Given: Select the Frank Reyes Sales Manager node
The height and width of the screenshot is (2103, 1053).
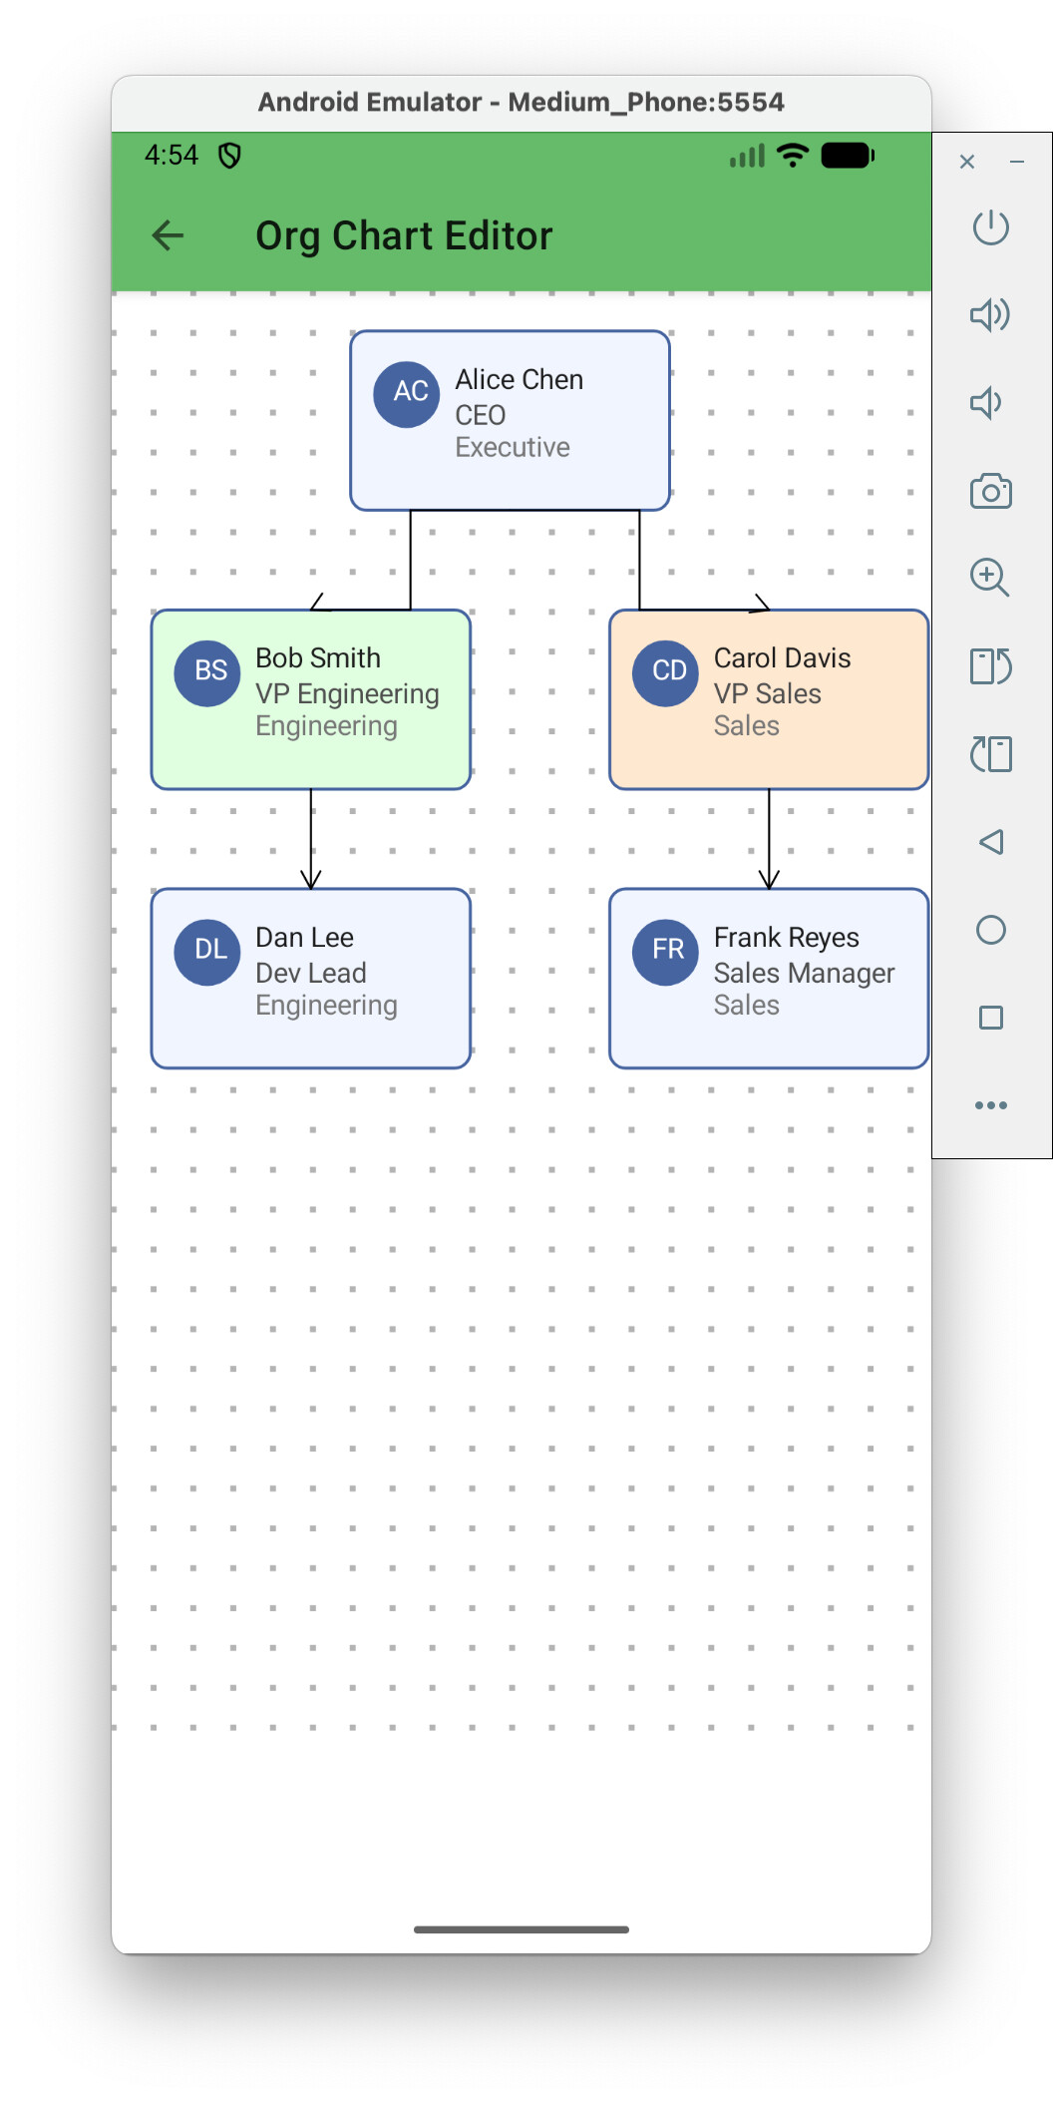Looking at the screenshot, I should point(768,978).
